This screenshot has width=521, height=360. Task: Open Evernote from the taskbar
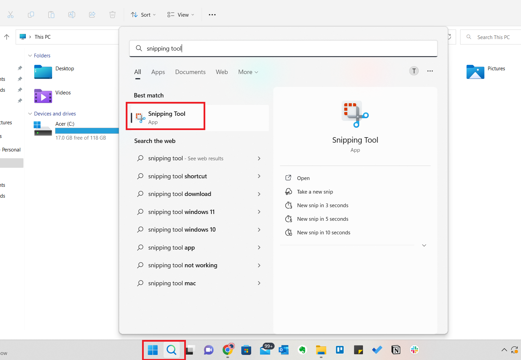pyautogui.click(x=302, y=350)
